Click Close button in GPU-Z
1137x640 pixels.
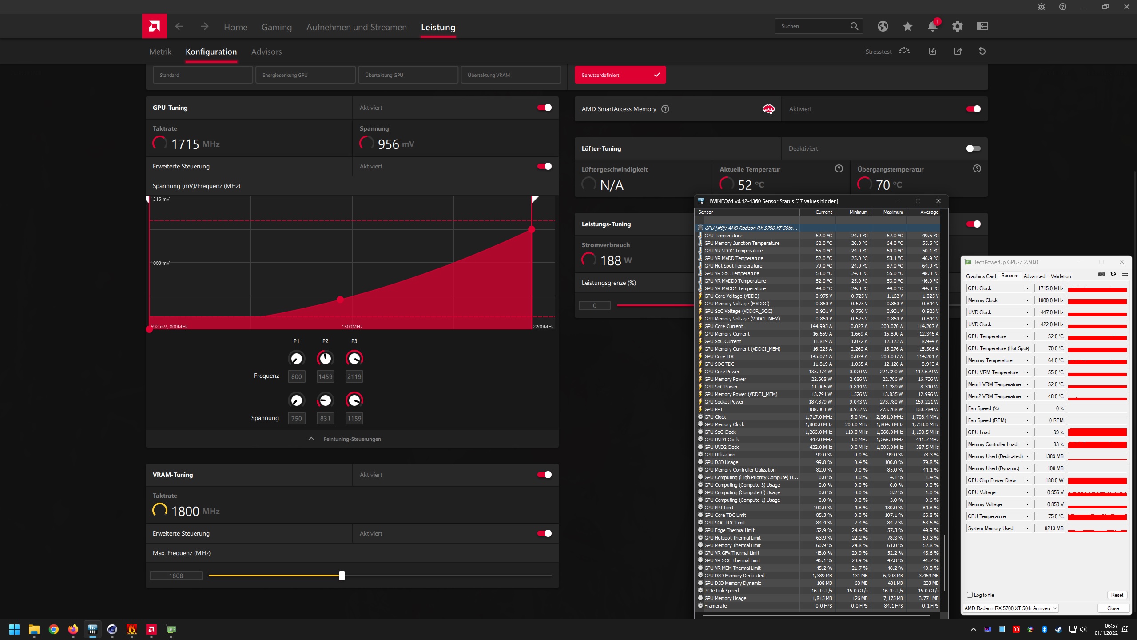click(x=1113, y=608)
